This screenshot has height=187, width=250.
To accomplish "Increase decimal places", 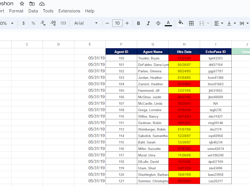I will point(53,23).
